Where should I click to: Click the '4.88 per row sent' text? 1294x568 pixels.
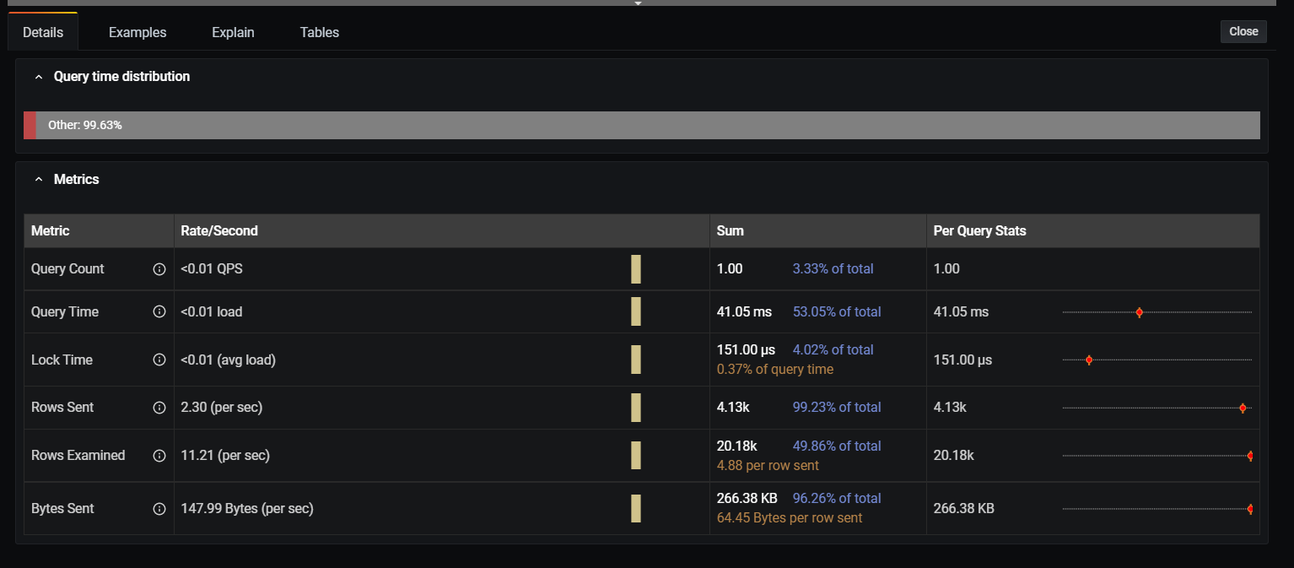[768, 465]
